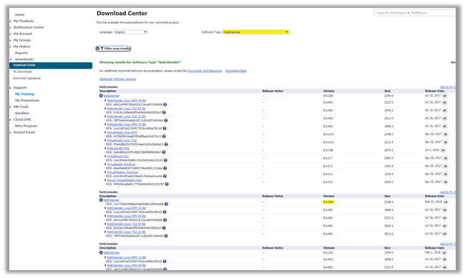
Task: Click the Download Center page heading
Action: 122,14
